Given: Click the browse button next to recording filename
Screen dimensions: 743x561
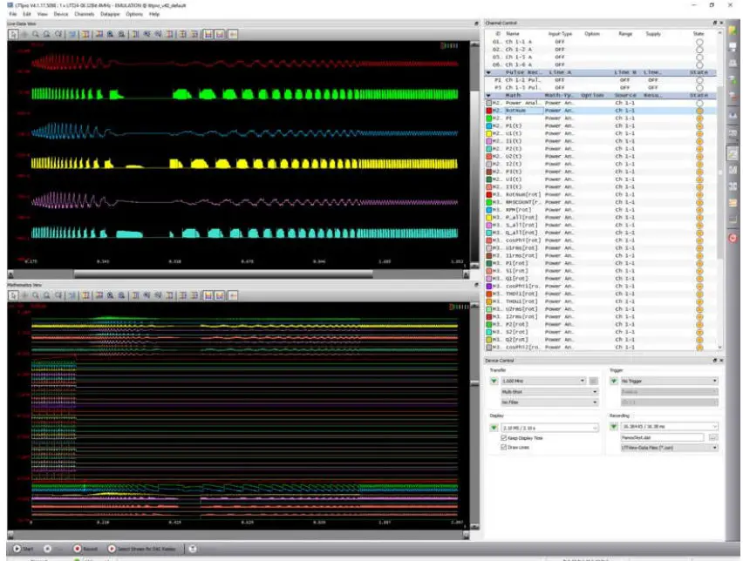Looking at the screenshot, I should (712, 436).
